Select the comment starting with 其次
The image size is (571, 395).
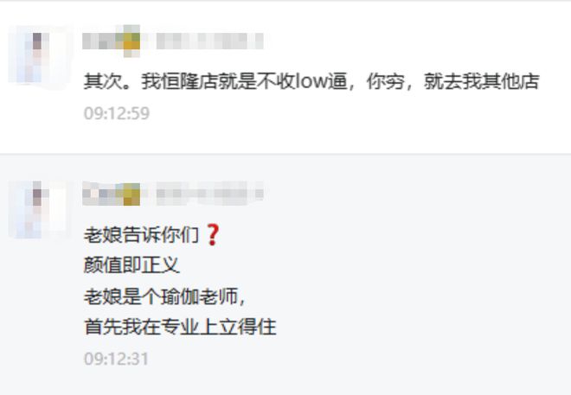pyautogui.click(x=311, y=81)
